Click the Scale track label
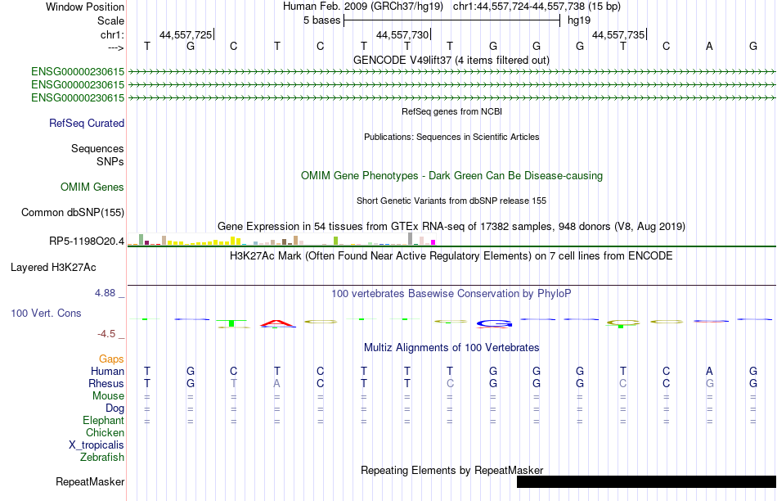This screenshot has width=777, height=501. pos(110,20)
